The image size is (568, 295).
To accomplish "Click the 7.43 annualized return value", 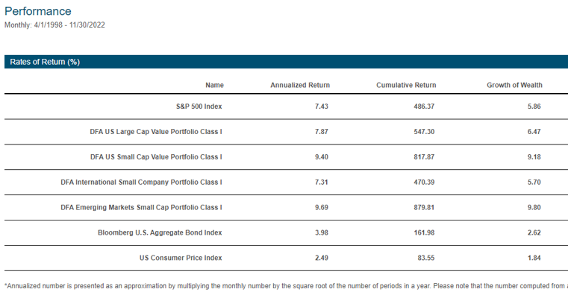I will click(321, 107).
